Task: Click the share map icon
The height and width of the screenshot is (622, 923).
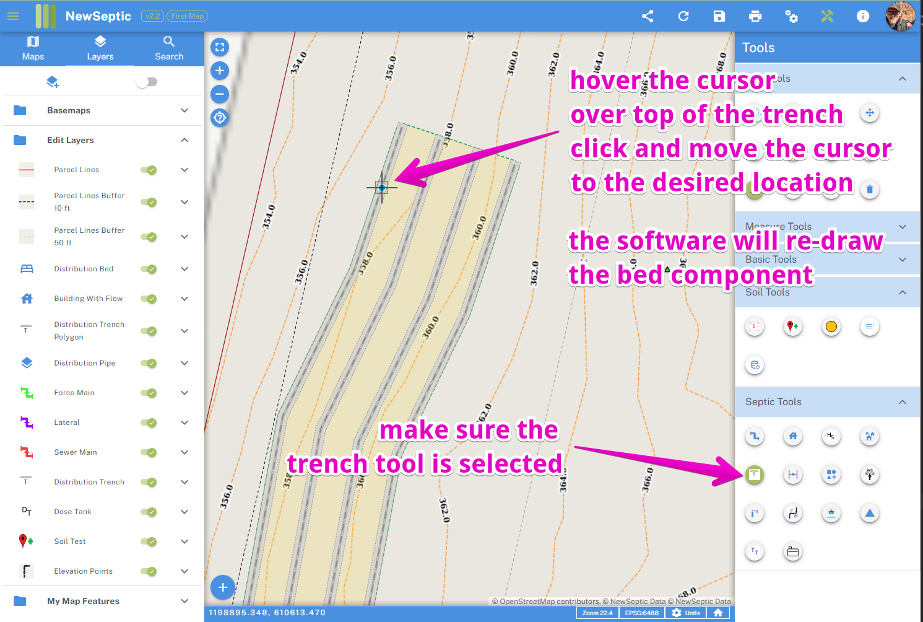Action: (x=648, y=16)
